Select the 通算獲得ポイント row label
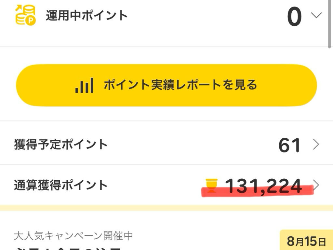The height and width of the screenshot is (250, 333). tap(61, 185)
